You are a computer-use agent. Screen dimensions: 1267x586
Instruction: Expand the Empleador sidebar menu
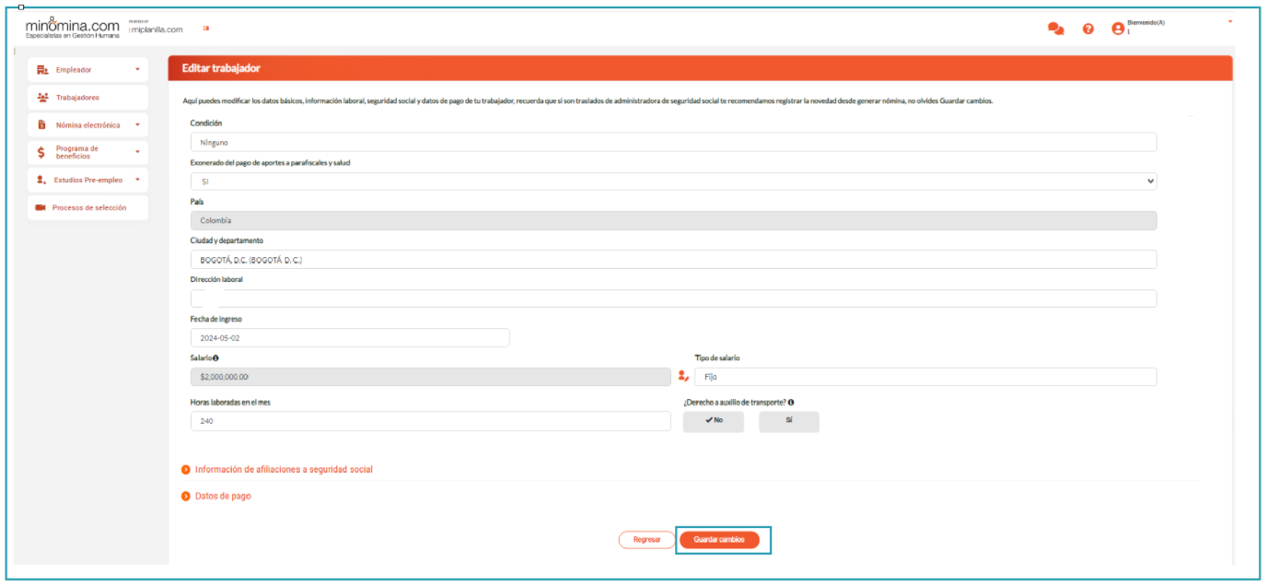click(x=87, y=70)
